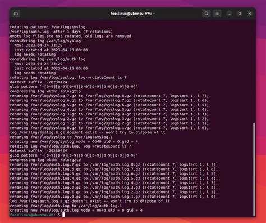Click line renaming syslog.7.gz to syslog.8.gz

pos(109,96)
